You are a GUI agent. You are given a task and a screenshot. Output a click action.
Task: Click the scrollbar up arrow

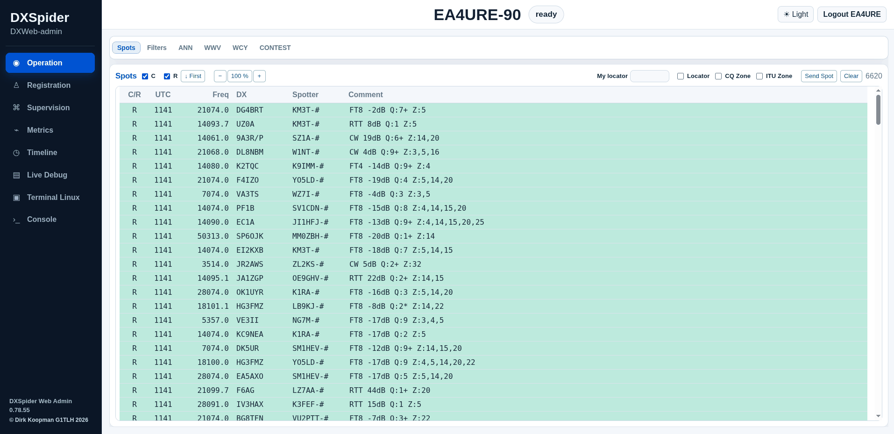pyautogui.click(x=878, y=91)
